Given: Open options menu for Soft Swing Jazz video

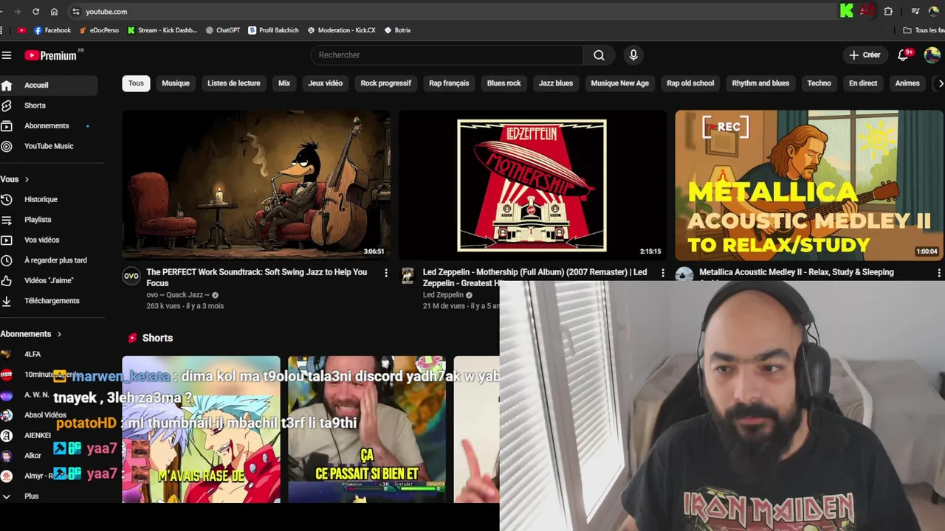Looking at the screenshot, I should click(x=385, y=274).
